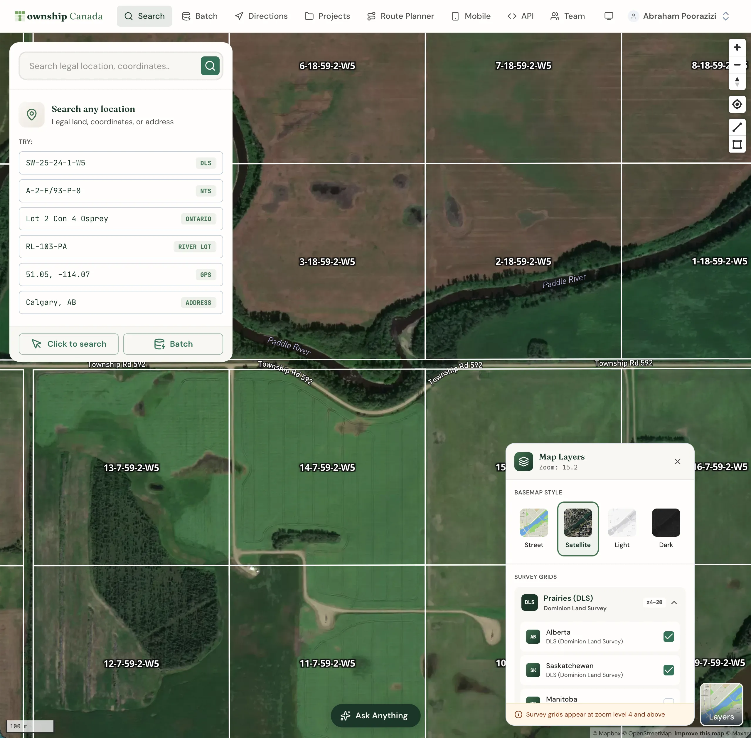Open the Route Planner tab

(x=400, y=16)
